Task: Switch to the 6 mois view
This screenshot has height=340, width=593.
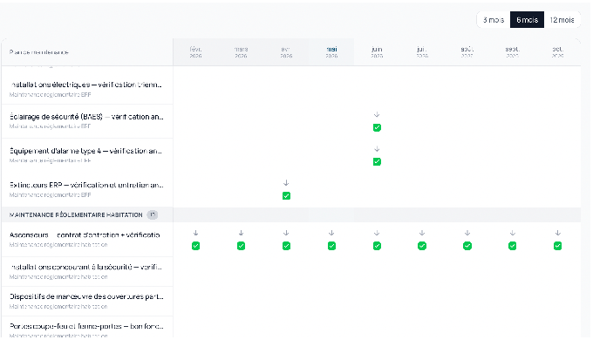Action: [527, 20]
